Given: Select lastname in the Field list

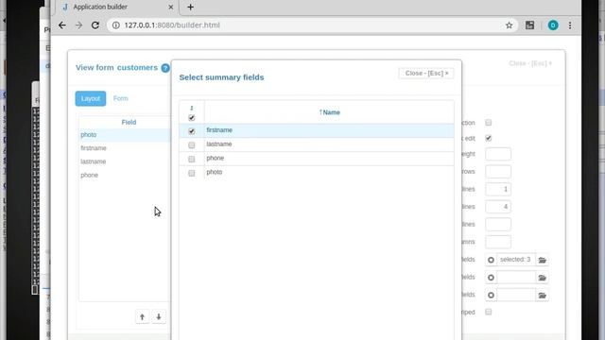Looking at the screenshot, I should 124,161.
